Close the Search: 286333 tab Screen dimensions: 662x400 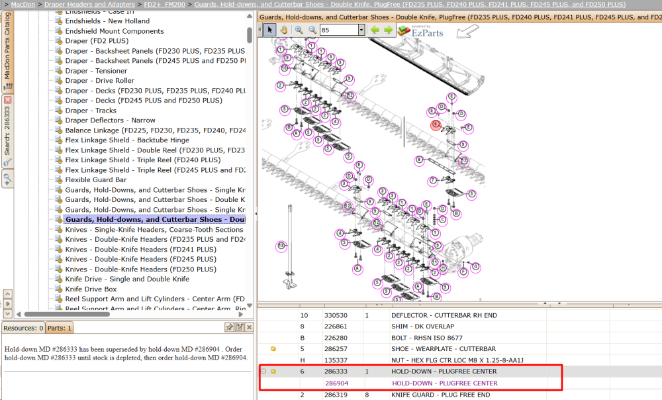click(7, 100)
